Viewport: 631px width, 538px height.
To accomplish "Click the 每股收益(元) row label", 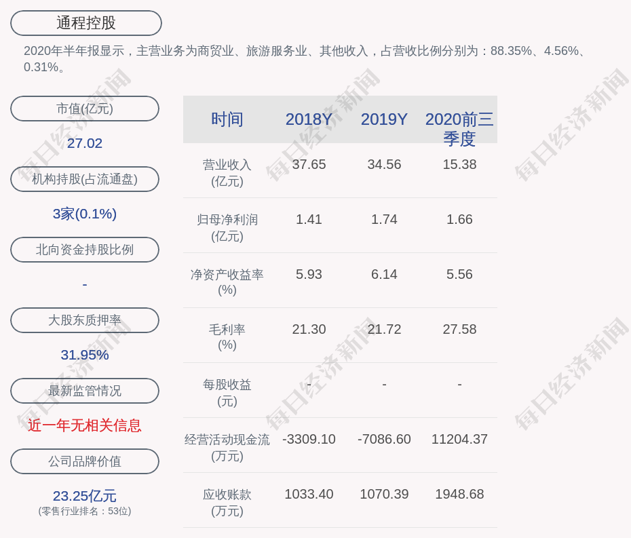I will (x=227, y=393).
